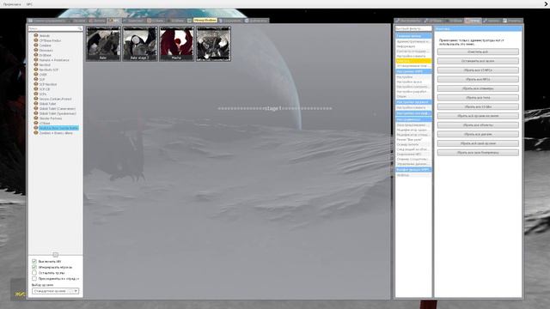This screenshot has height=309, width=550.
Task: Select the Информация entry in utilities list
Action: [413, 46]
